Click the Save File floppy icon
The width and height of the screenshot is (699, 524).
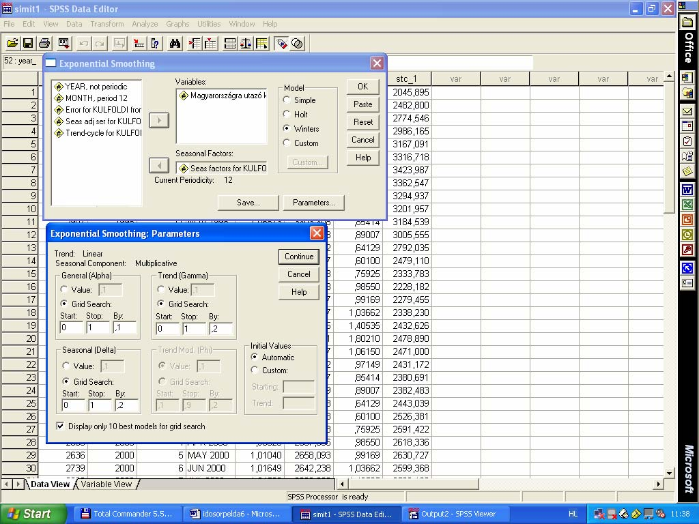(28, 43)
